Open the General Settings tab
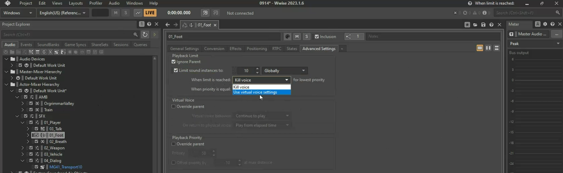Screen dimensions: 563x173 click(x=184, y=49)
